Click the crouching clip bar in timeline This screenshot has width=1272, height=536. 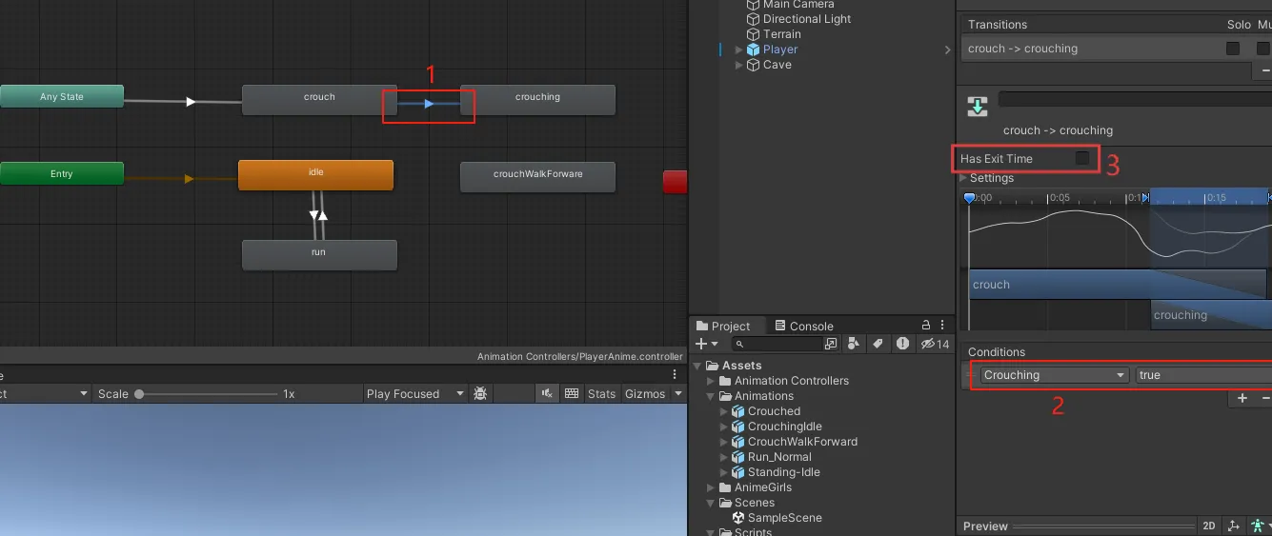1211,315
